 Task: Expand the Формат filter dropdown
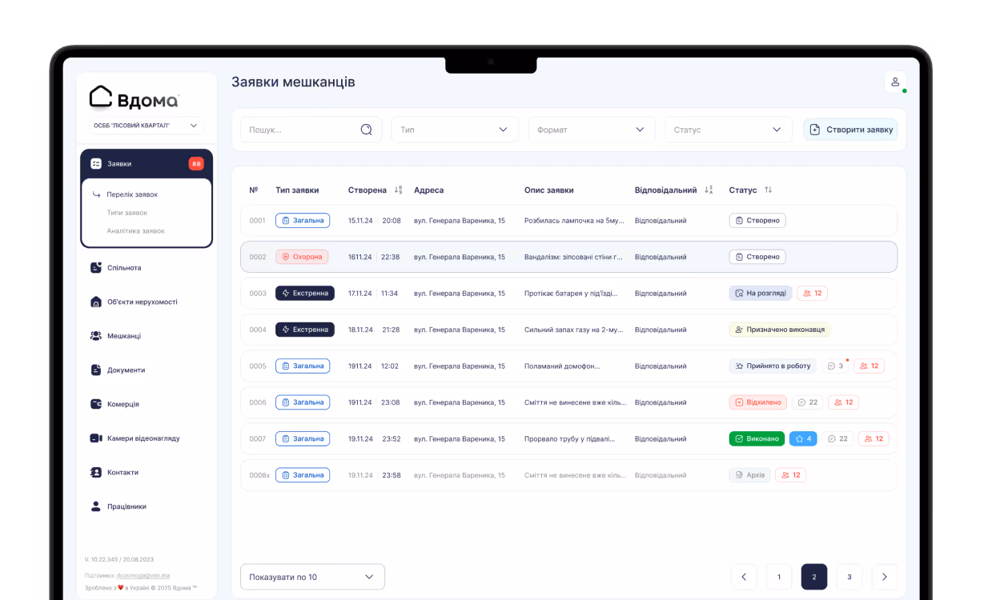[592, 130]
